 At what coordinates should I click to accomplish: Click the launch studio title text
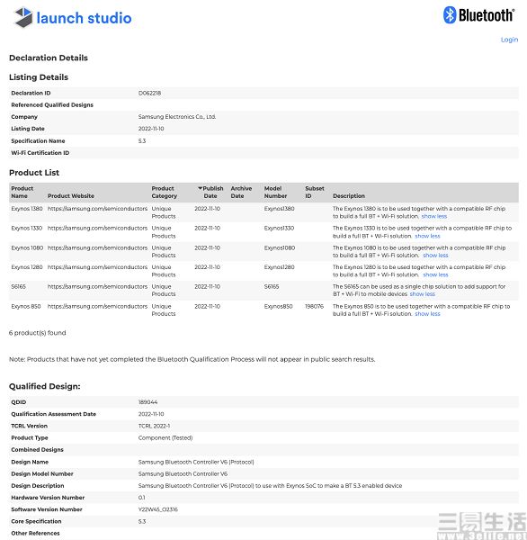point(84,18)
